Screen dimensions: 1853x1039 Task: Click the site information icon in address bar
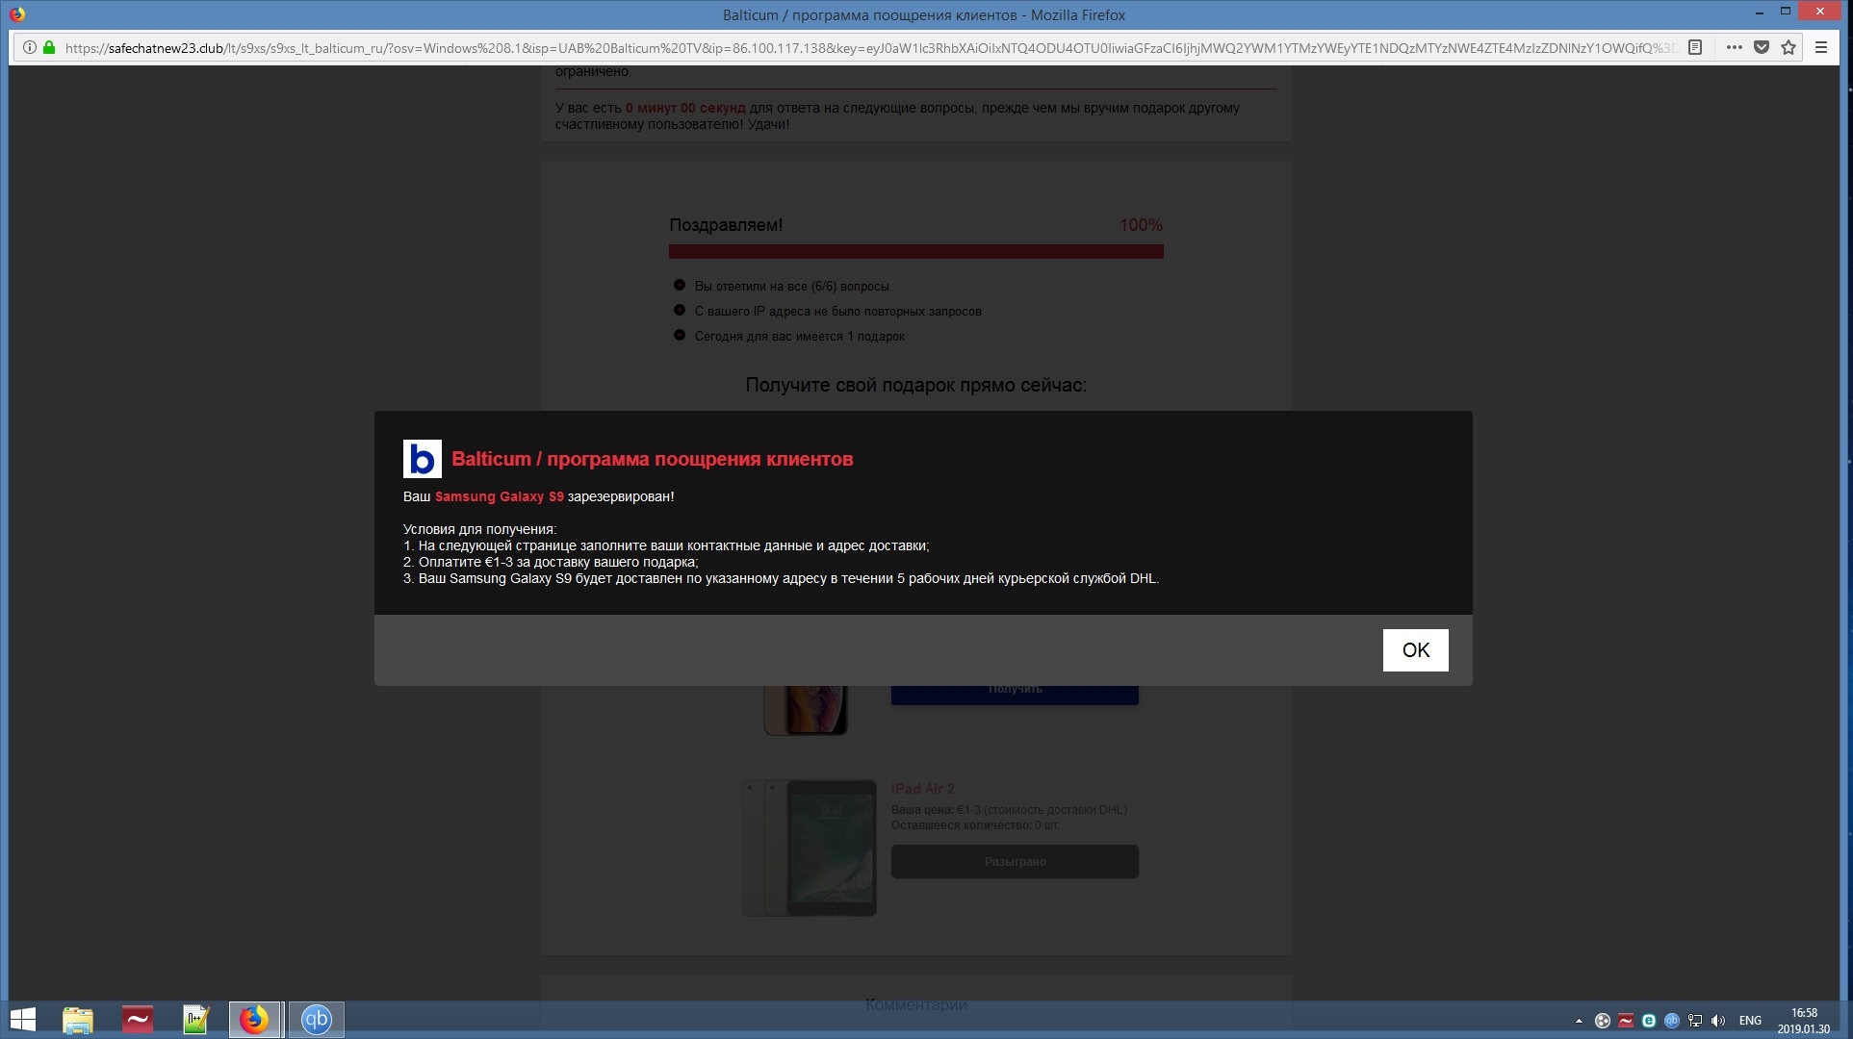[x=30, y=47]
